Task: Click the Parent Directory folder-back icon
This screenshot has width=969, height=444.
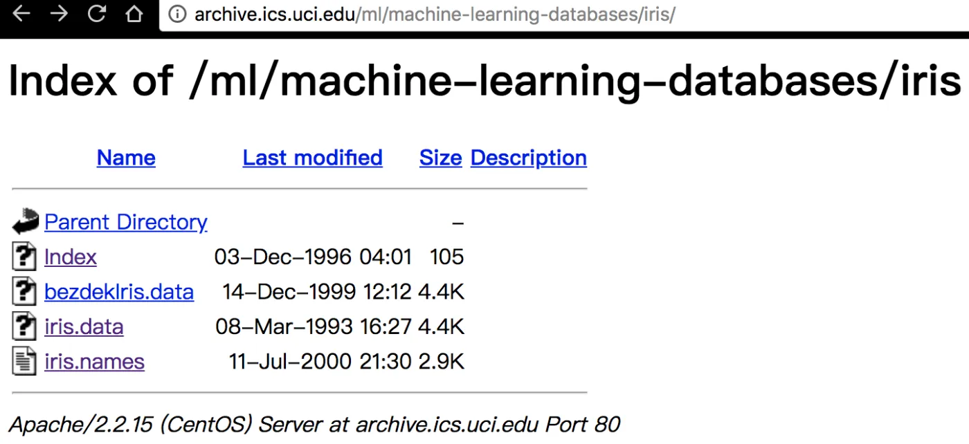Action: tap(25, 222)
